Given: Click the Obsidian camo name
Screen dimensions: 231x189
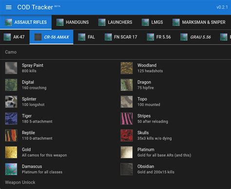Looking at the screenshot, I should coord(146,167).
